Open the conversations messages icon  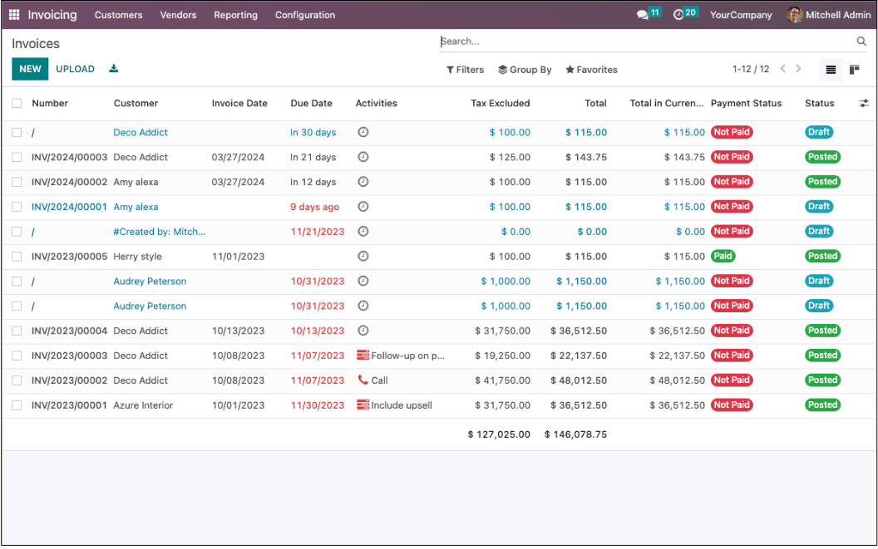click(642, 15)
